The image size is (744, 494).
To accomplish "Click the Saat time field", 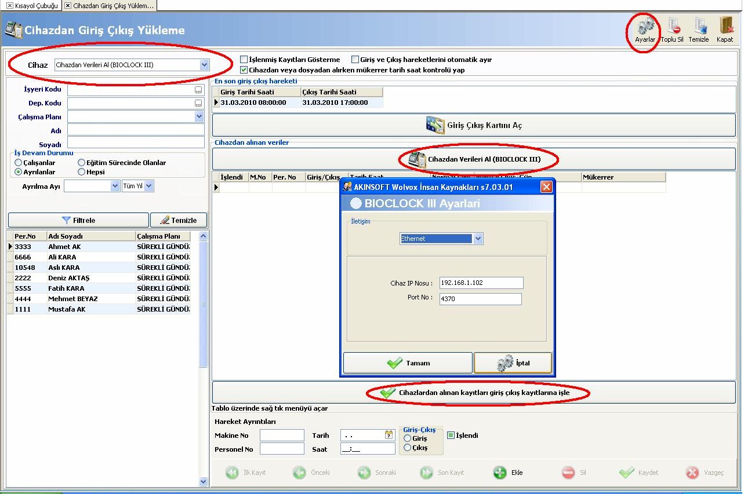I will 368,449.
